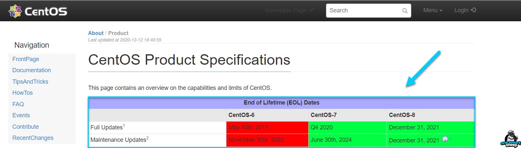This screenshot has width=521, height=148.
Task: Open the Menu dropdown
Action: [433, 10]
